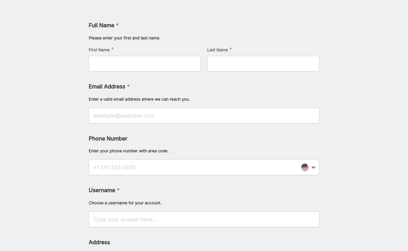Click the red asterisk beside Full Name

117,24
